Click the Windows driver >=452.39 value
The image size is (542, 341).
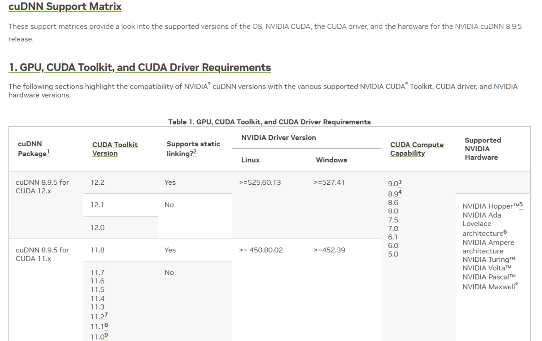coord(329,250)
